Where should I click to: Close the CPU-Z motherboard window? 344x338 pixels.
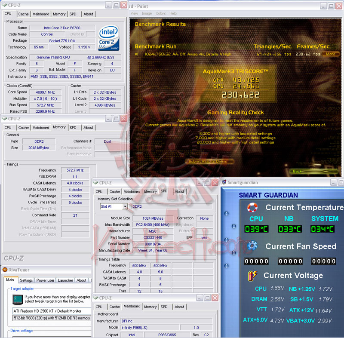point(215,298)
